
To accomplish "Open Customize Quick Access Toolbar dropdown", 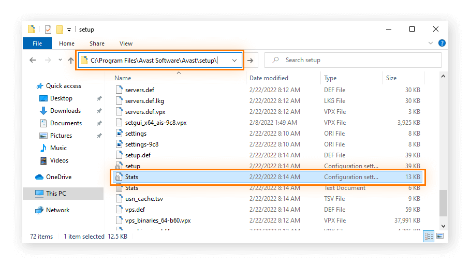I will [69, 30].
